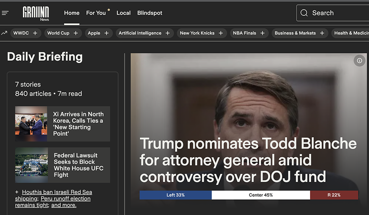
Task: Open Xi Arrives in North Korea thumbnail
Action: [32, 124]
